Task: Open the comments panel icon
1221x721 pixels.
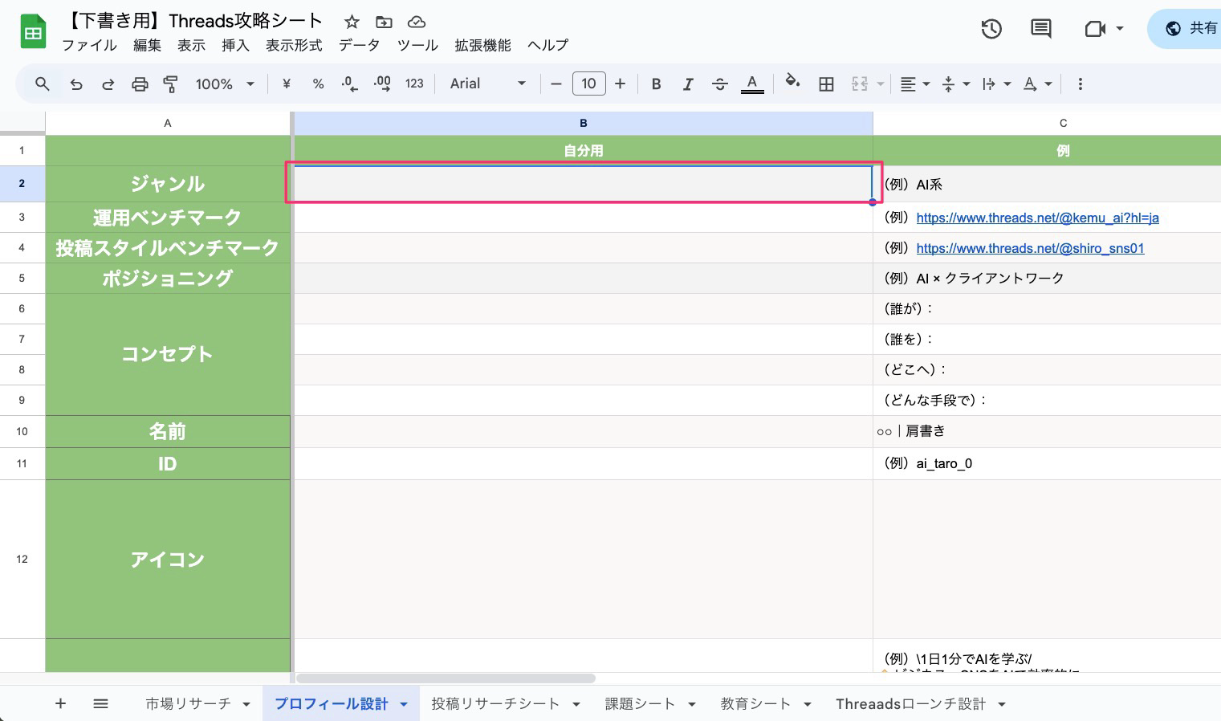Action: pos(1040,29)
